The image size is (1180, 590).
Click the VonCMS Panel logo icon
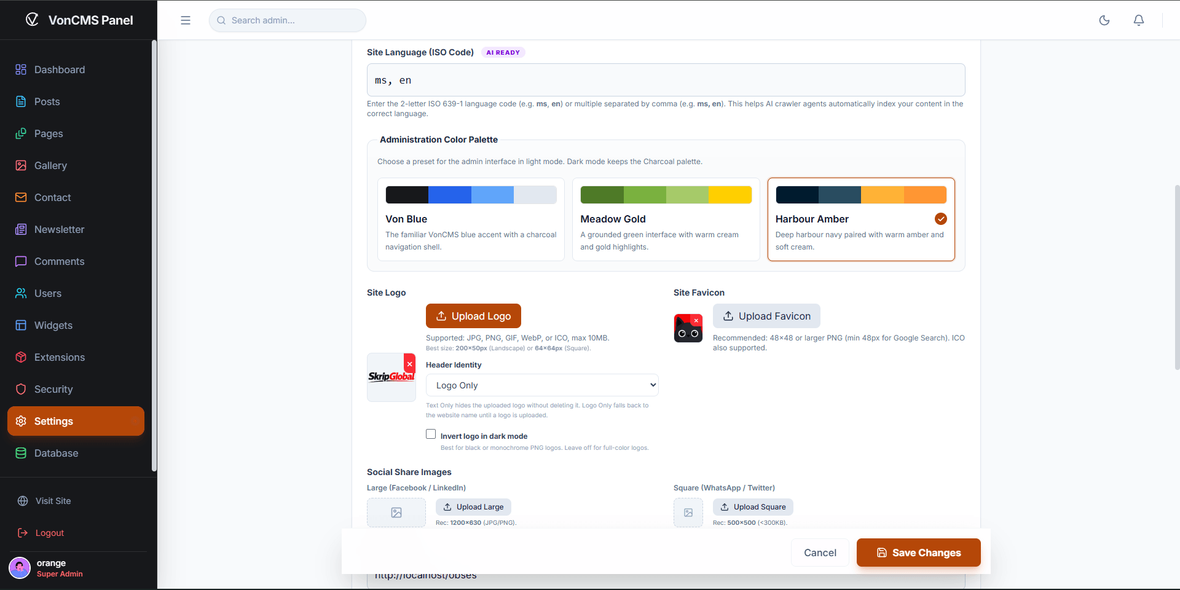tap(32, 20)
